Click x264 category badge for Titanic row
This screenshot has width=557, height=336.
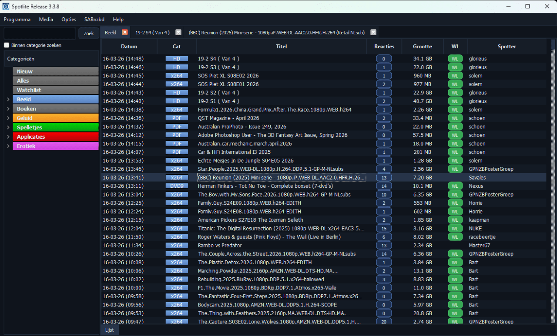point(177,229)
